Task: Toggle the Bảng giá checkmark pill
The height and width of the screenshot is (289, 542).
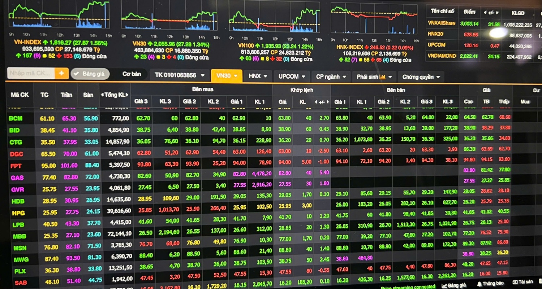Action: click(90, 74)
